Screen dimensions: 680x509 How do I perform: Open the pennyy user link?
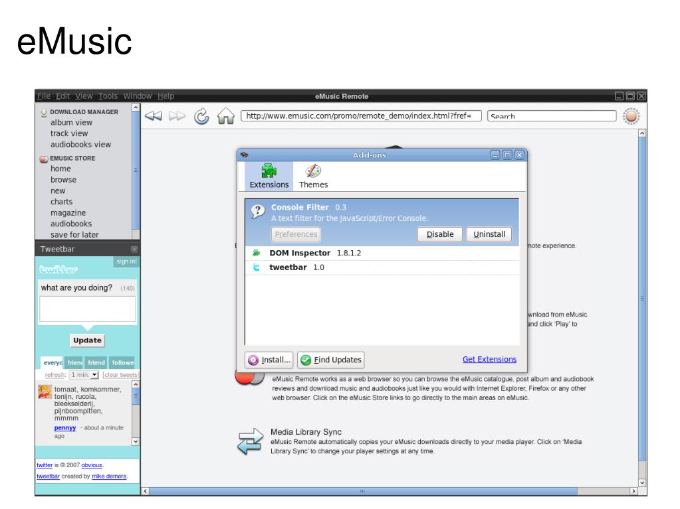tap(65, 427)
